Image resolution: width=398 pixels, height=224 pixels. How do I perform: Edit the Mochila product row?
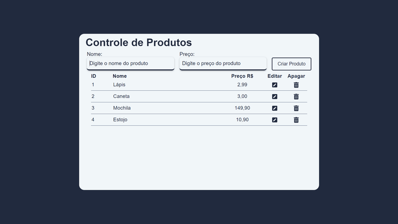pos(274,108)
